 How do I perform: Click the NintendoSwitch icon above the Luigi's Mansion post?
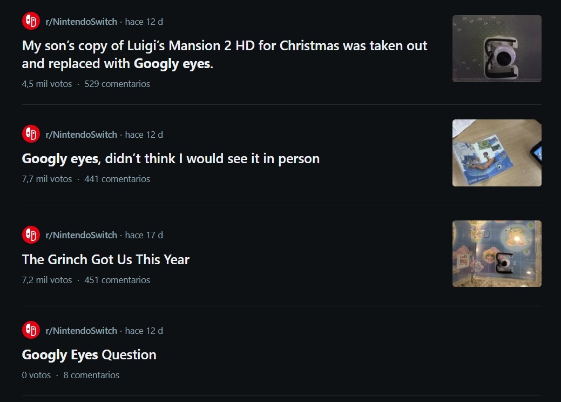coord(31,22)
